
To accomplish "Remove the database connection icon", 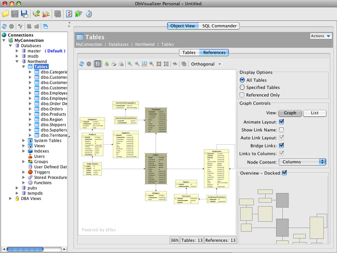I will 46,14.
